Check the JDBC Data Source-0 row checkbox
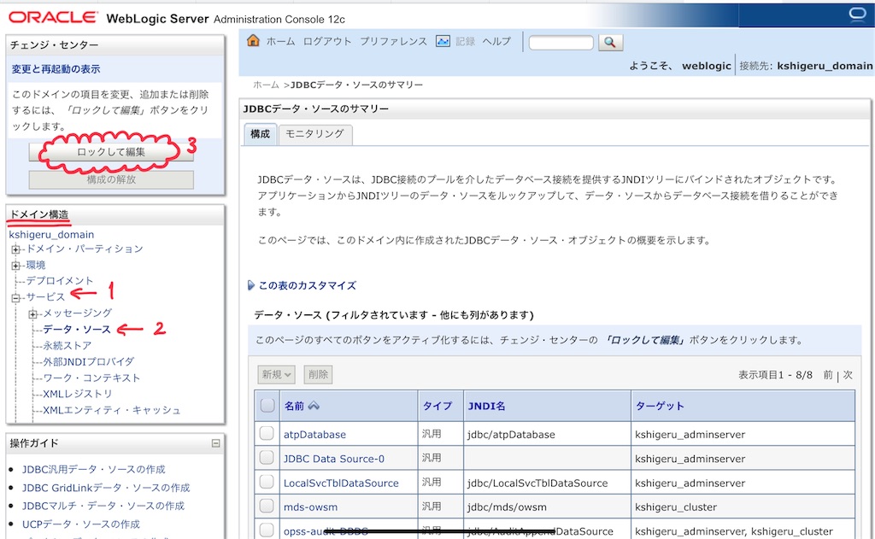 point(267,458)
